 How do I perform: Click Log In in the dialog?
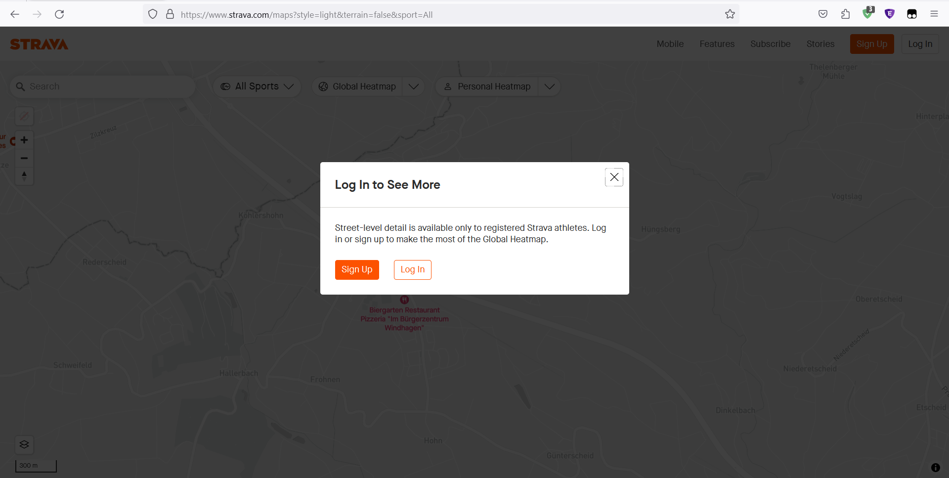(412, 269)
